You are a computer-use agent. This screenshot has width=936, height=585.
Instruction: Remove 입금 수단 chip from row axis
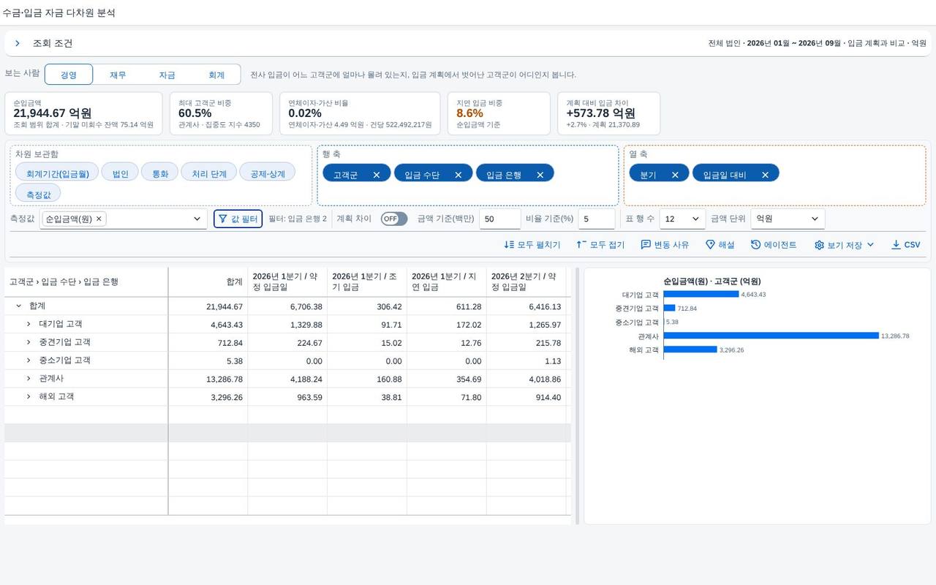[x=458, y=175]
